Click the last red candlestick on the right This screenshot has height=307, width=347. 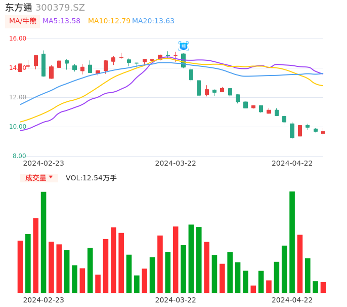[323, 132]
